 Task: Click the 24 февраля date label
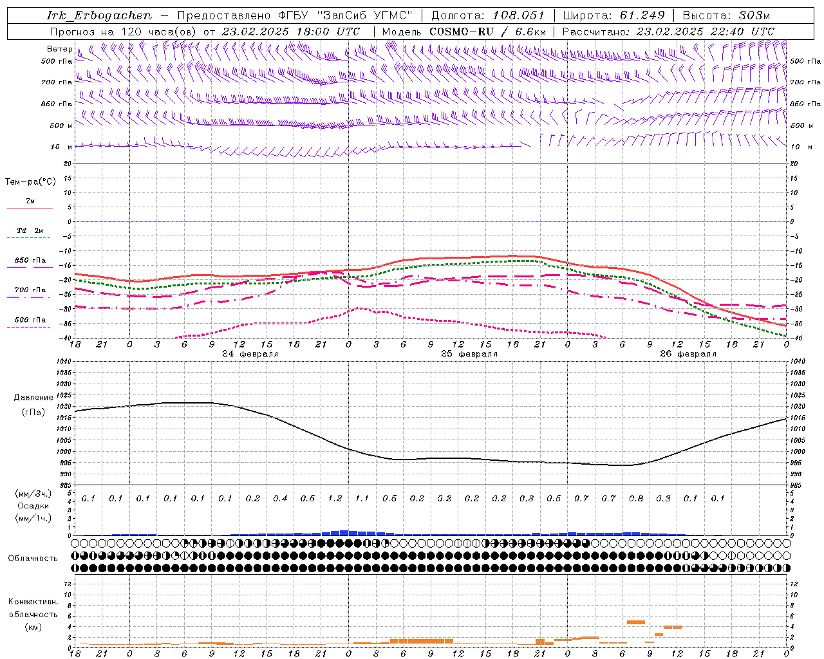[250, 354]
